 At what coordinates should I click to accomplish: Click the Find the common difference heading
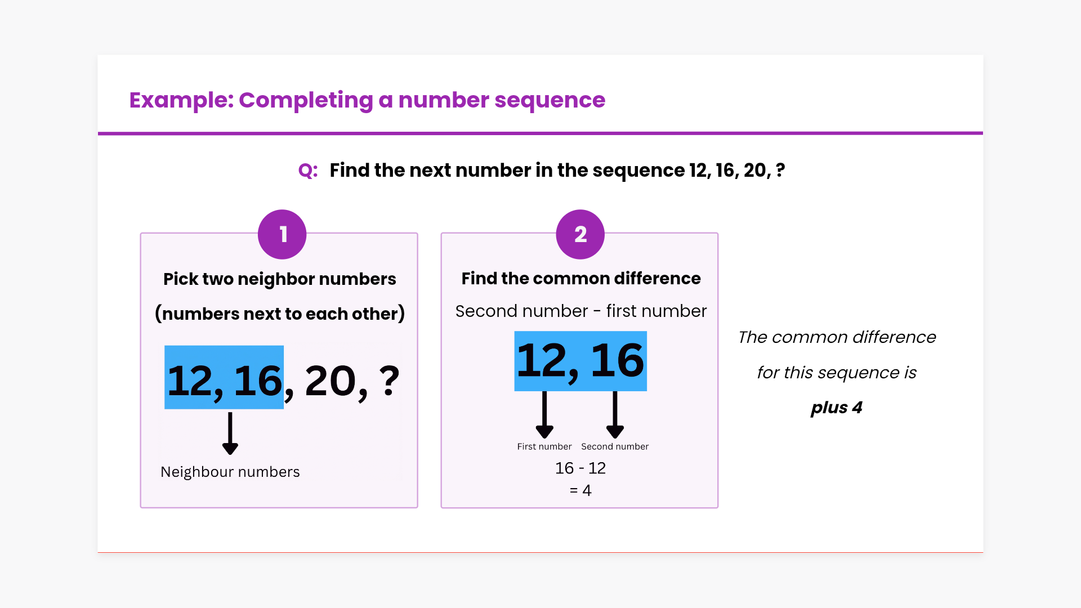click(581, 279)
